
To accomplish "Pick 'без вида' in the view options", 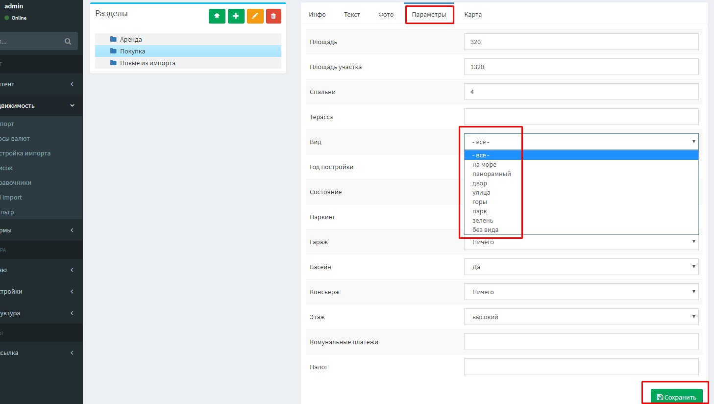I will tap(485, 230).
